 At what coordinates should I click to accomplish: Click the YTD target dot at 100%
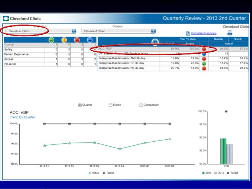tap(226, 111)
